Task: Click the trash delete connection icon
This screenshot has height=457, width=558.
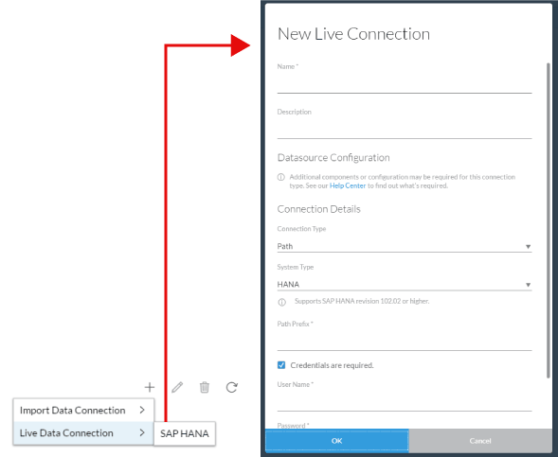Action: point(205,387)
